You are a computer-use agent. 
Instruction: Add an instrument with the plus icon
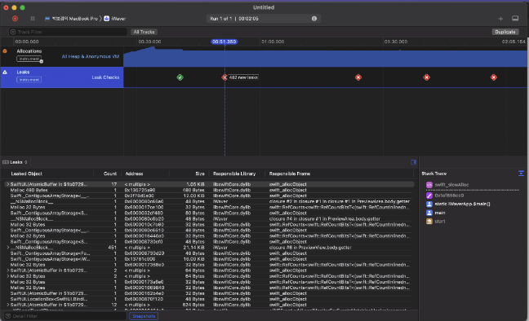(500, 19)
